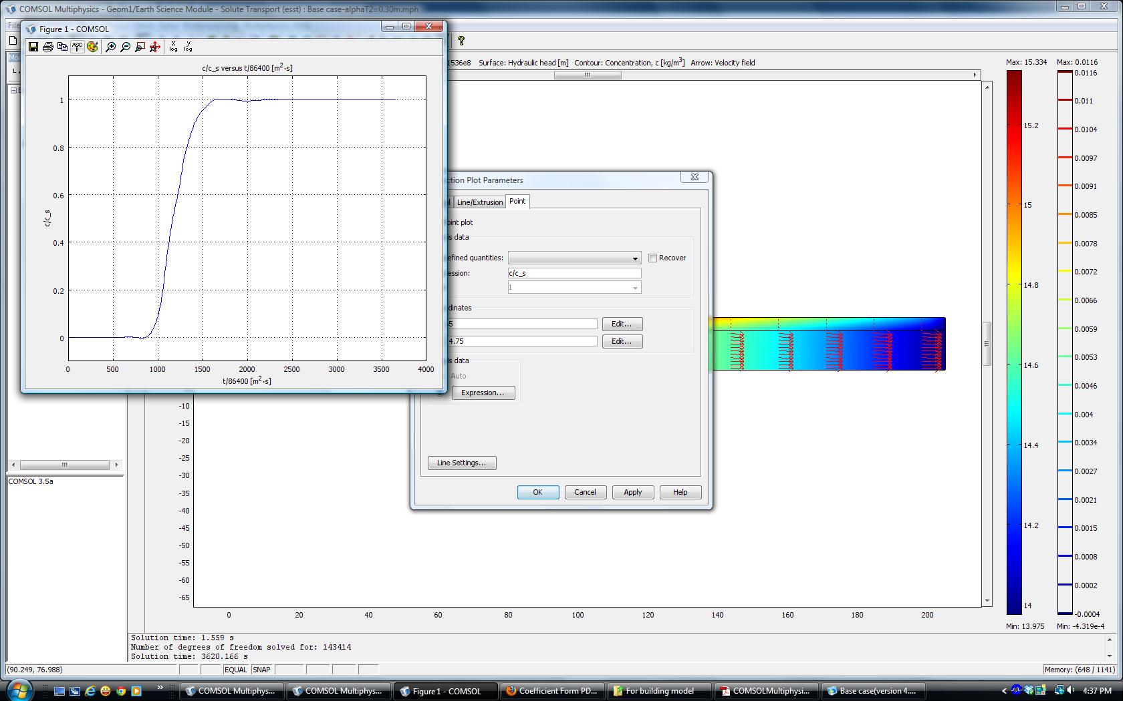Click the zoom in magnifier icon
This screenshot has height=701, width=1139.
[111, 47]
